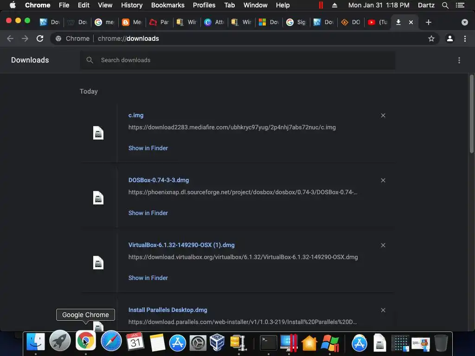This screenshot has height=356, width=475.
Task: Go forward with the browser forward arrow
Action: 25,38
